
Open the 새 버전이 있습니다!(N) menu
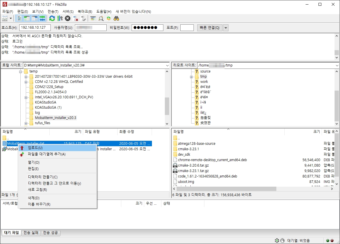tap(133, 11)
